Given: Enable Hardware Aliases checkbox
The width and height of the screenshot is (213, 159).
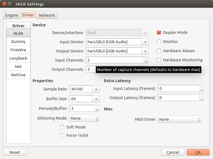Looking at the screenshot, I should tap(159, 51).
